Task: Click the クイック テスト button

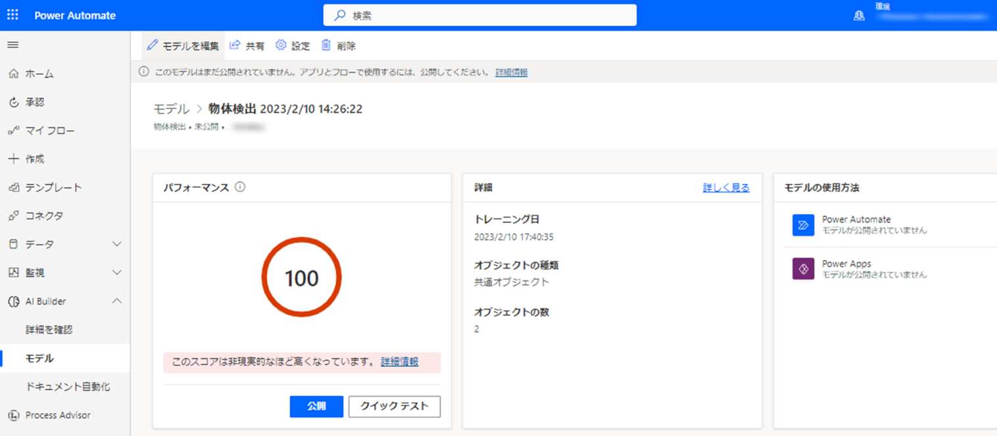Action: pos(394,406)
